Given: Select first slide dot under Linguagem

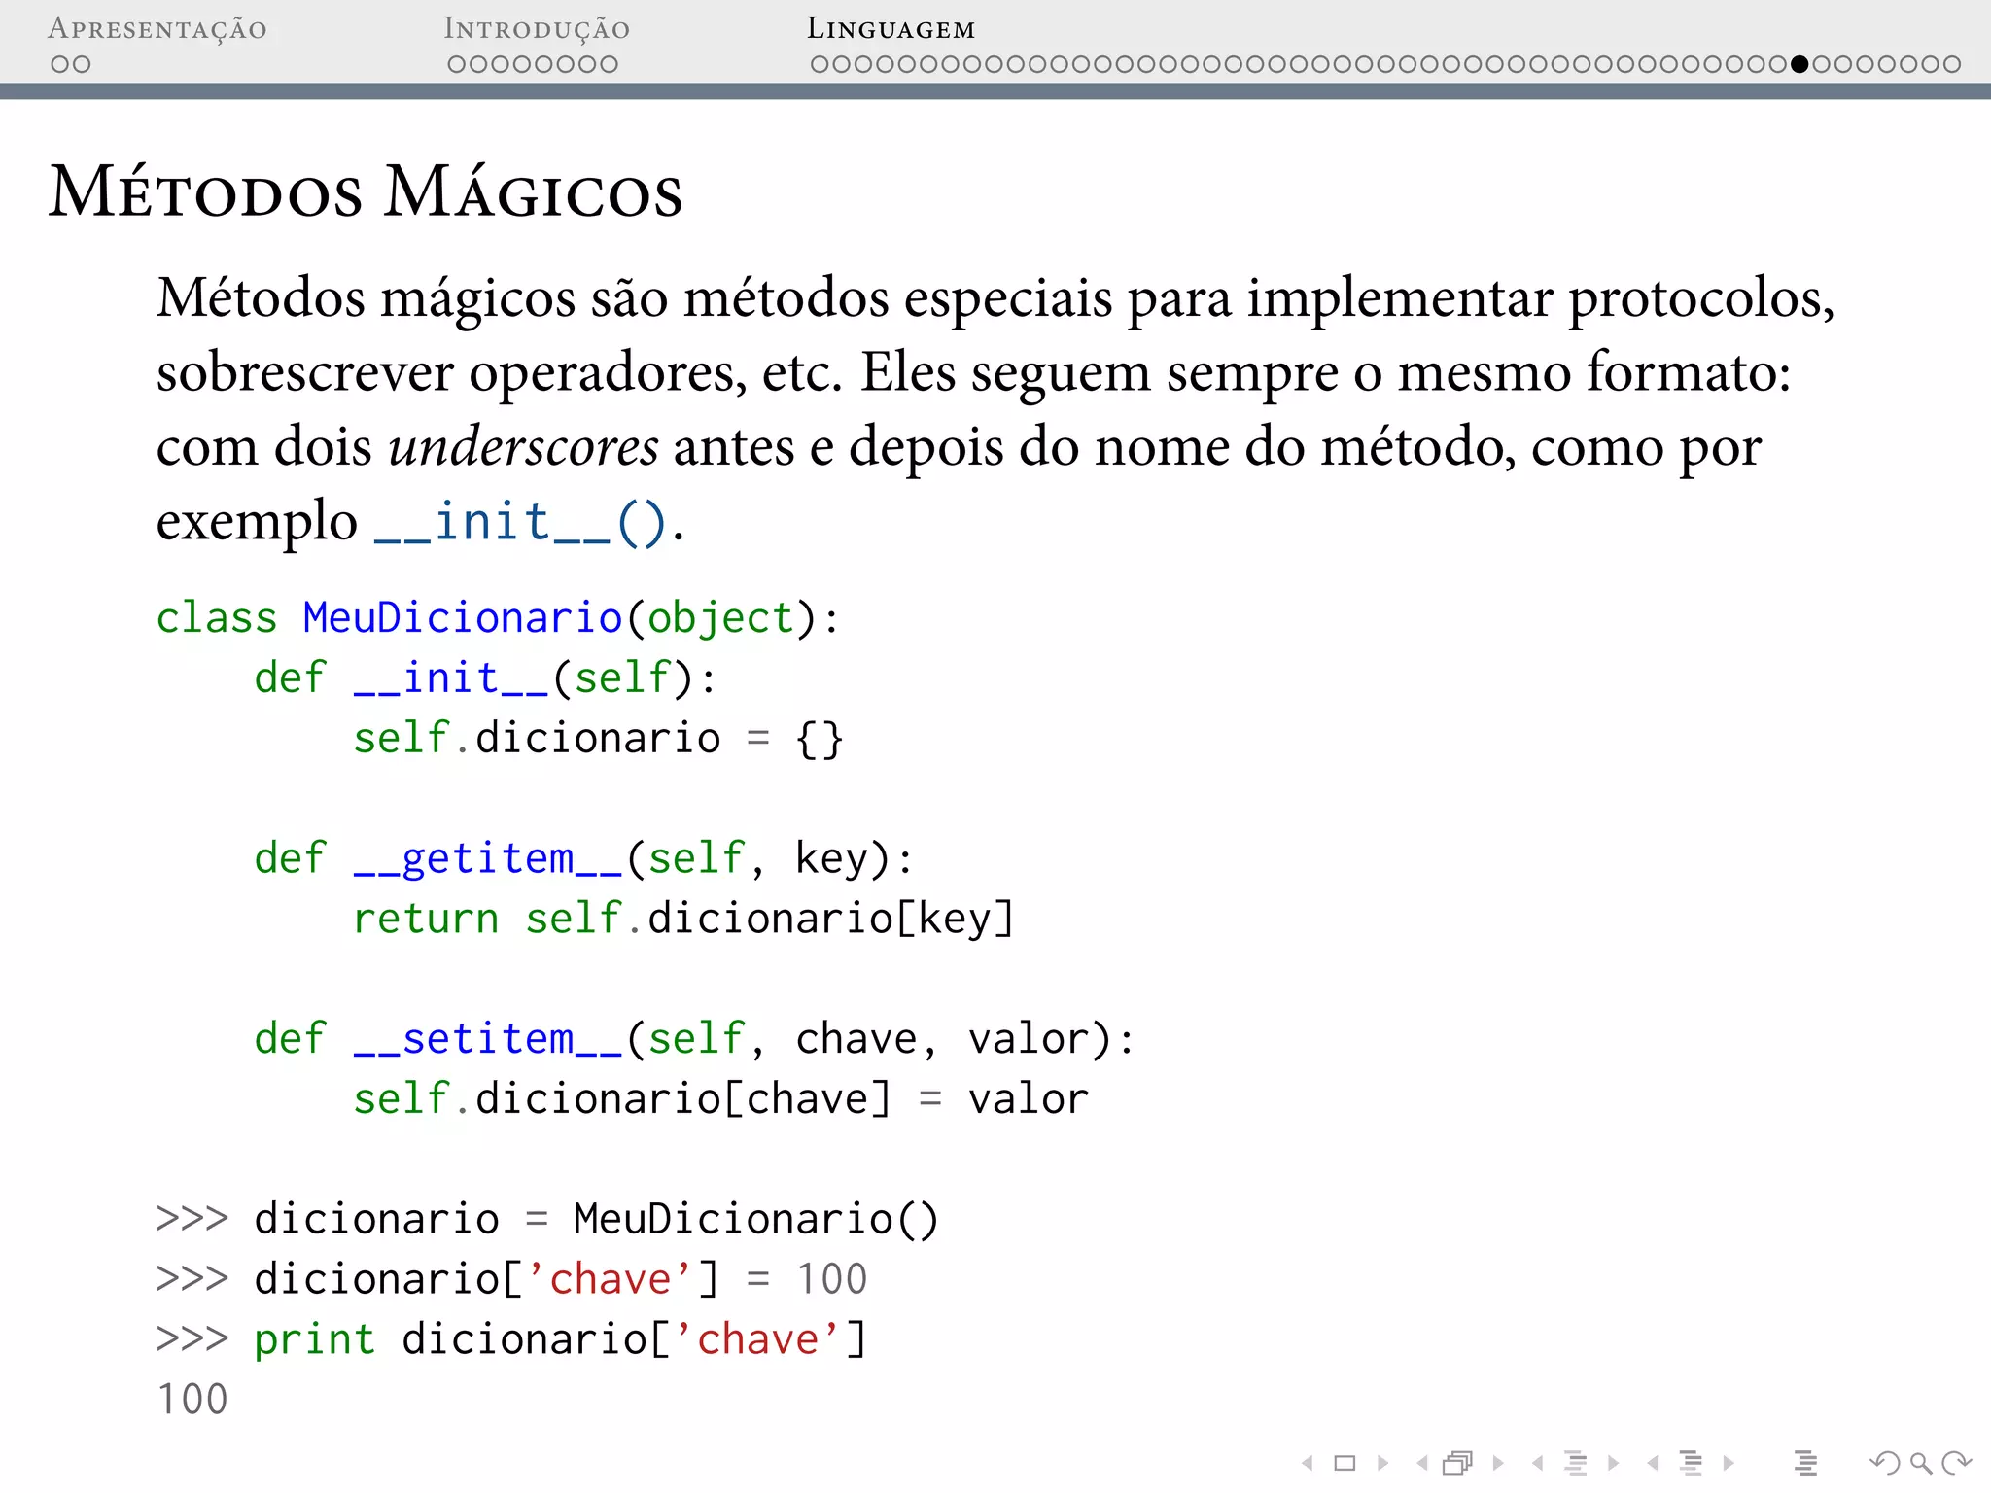Looking at the screenshot, I should (821, 64).
